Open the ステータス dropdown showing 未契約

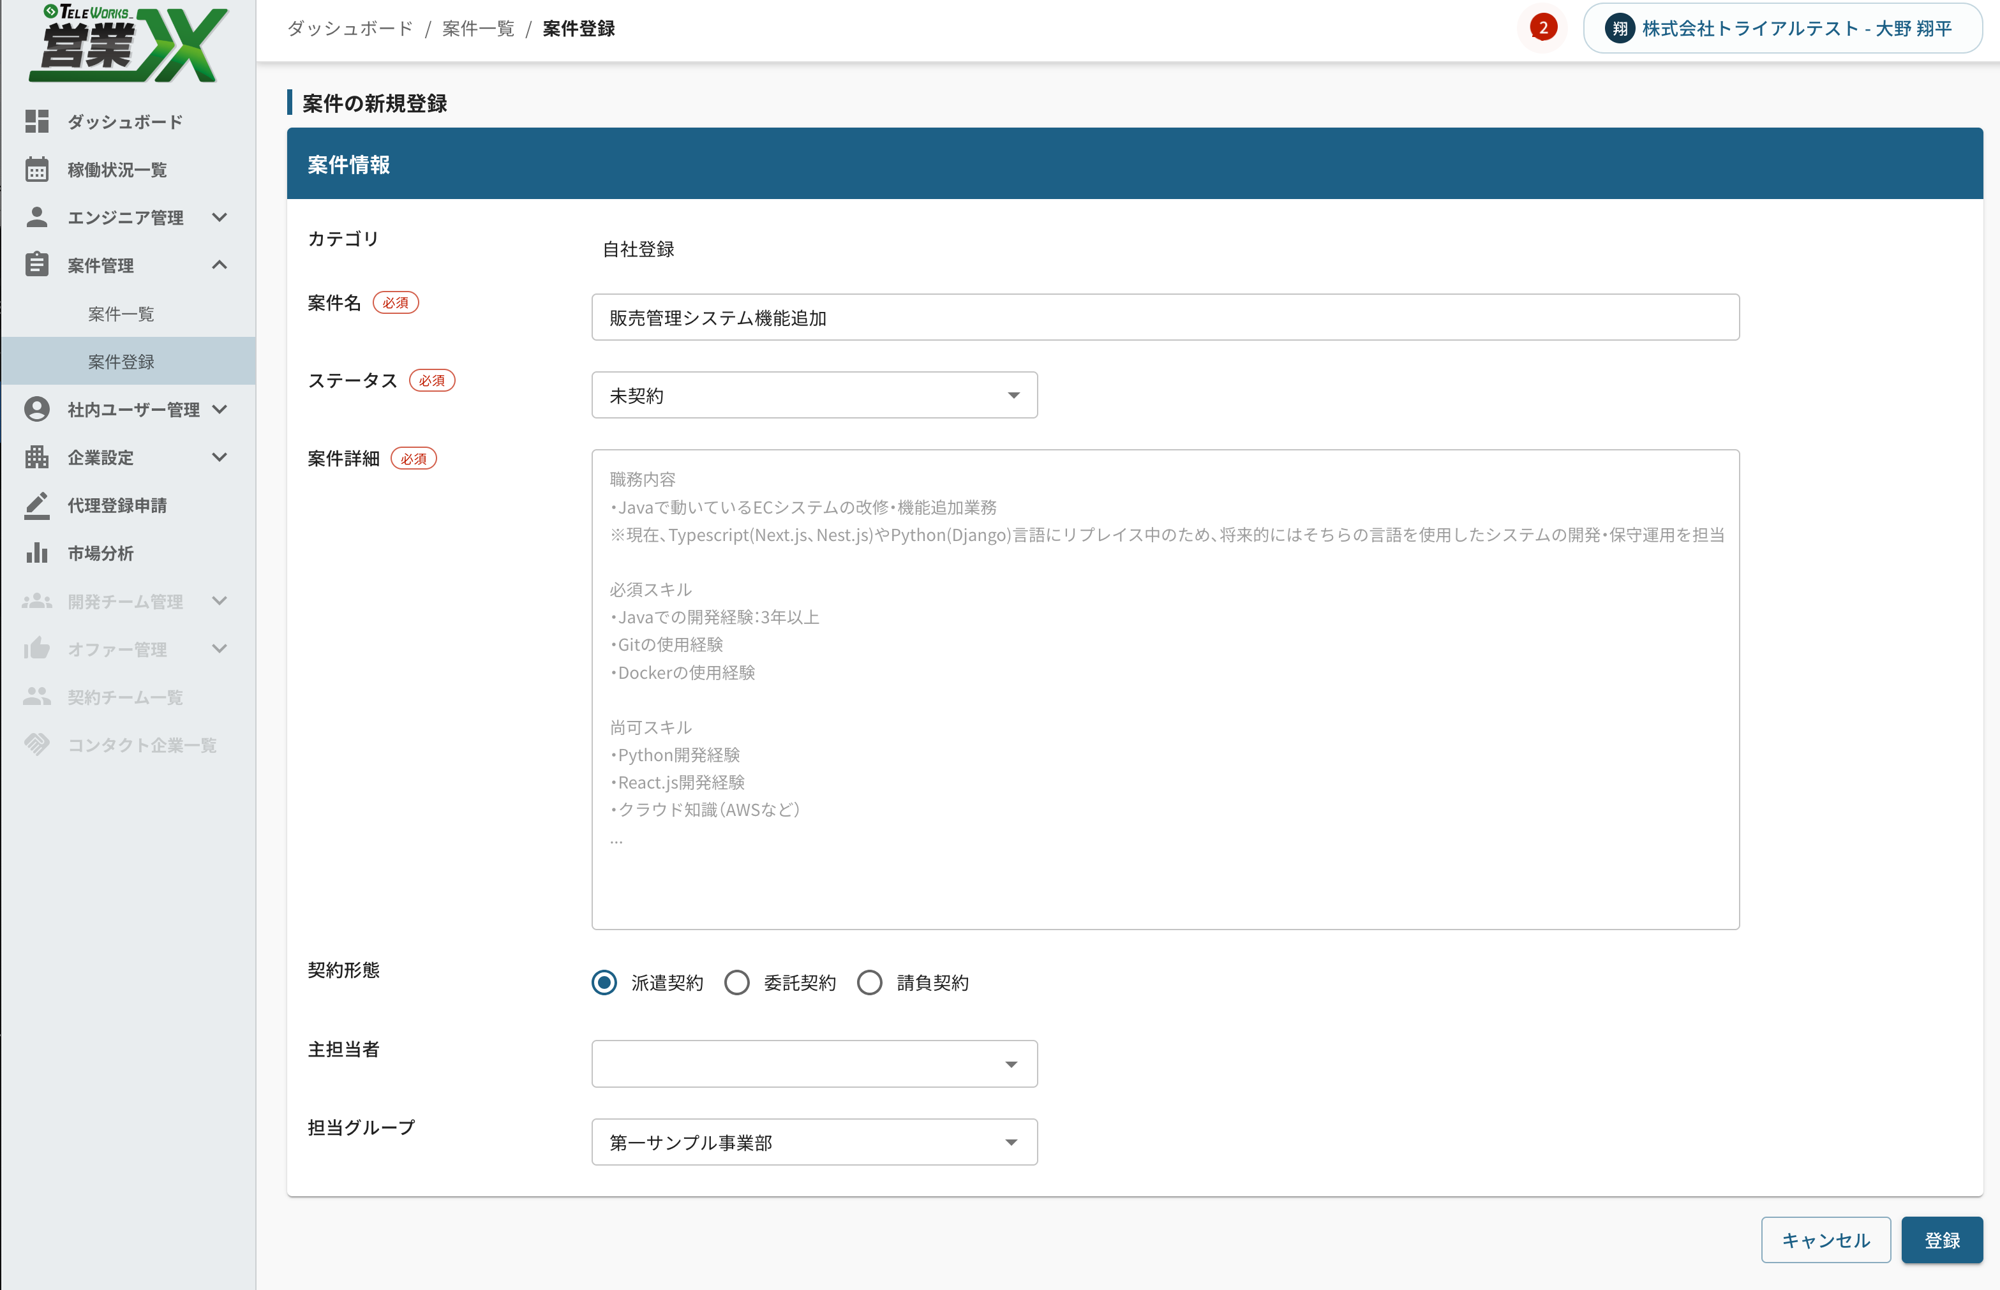point(814,396)
